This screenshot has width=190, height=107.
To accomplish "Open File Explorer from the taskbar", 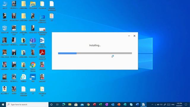I will pos(70,104).
